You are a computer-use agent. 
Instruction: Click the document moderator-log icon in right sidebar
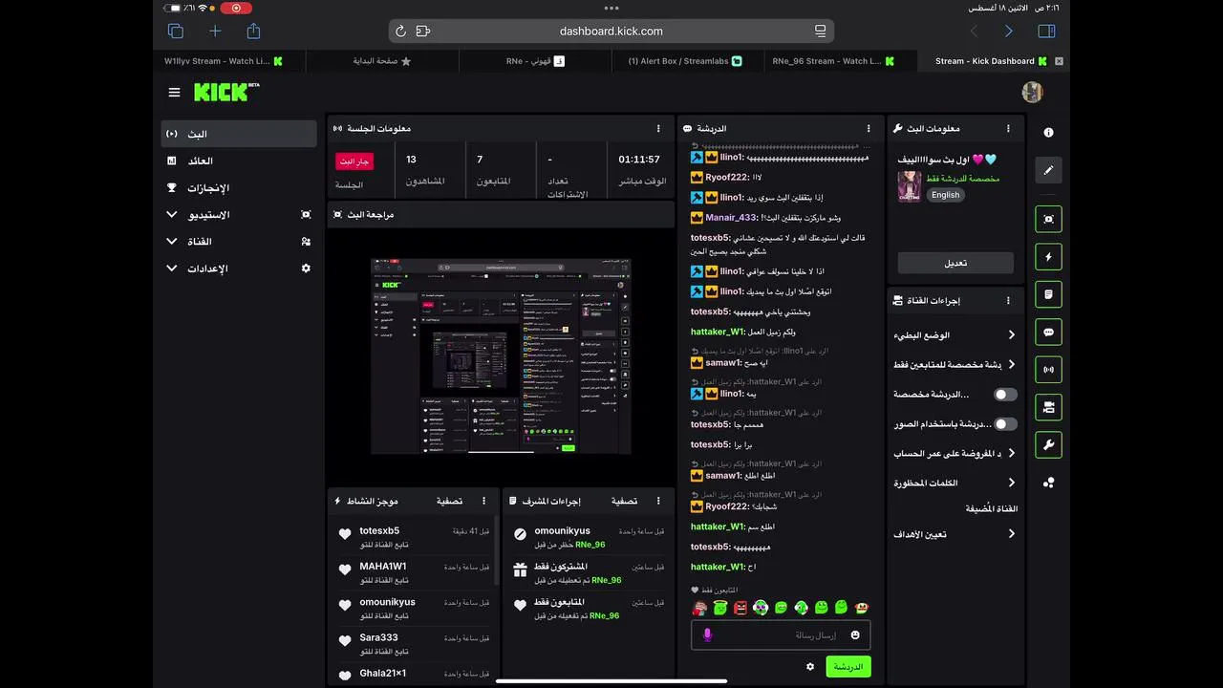tap(1048, 294)
